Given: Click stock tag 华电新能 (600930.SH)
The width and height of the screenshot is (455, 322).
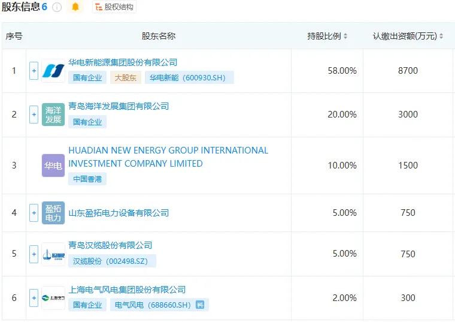Looking at the screenshot, I should (x=189, y=77).
